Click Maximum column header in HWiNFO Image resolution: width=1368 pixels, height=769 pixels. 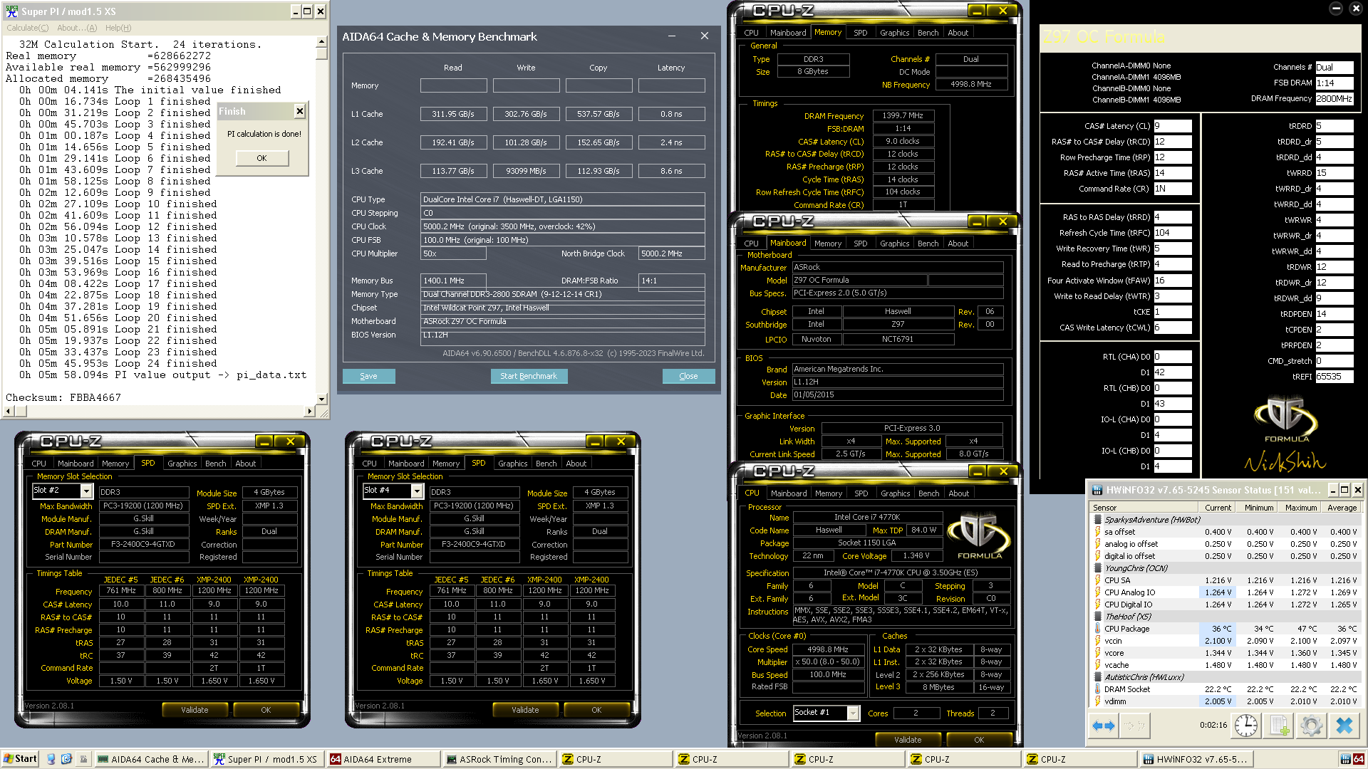click(1301, 508)
